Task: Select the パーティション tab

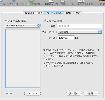Action: coord(55,13)
